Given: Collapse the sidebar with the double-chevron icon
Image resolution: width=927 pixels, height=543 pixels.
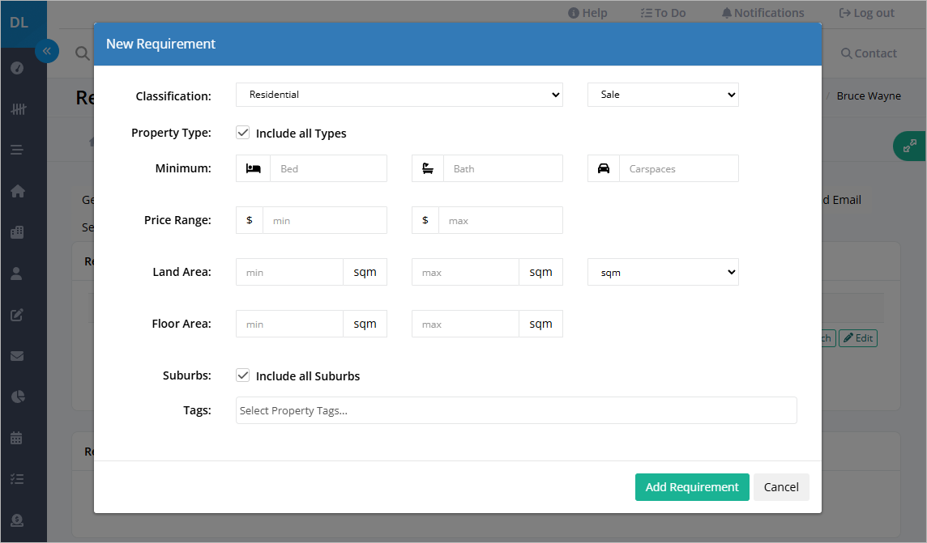Looking at the screenshot, I should (x=47, y=51).
